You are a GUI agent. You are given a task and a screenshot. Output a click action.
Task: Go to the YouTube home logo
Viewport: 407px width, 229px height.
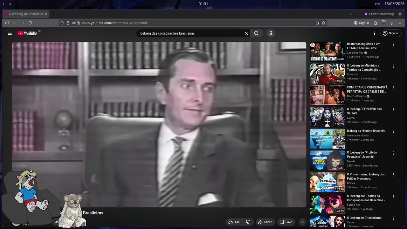click(27, 33)
